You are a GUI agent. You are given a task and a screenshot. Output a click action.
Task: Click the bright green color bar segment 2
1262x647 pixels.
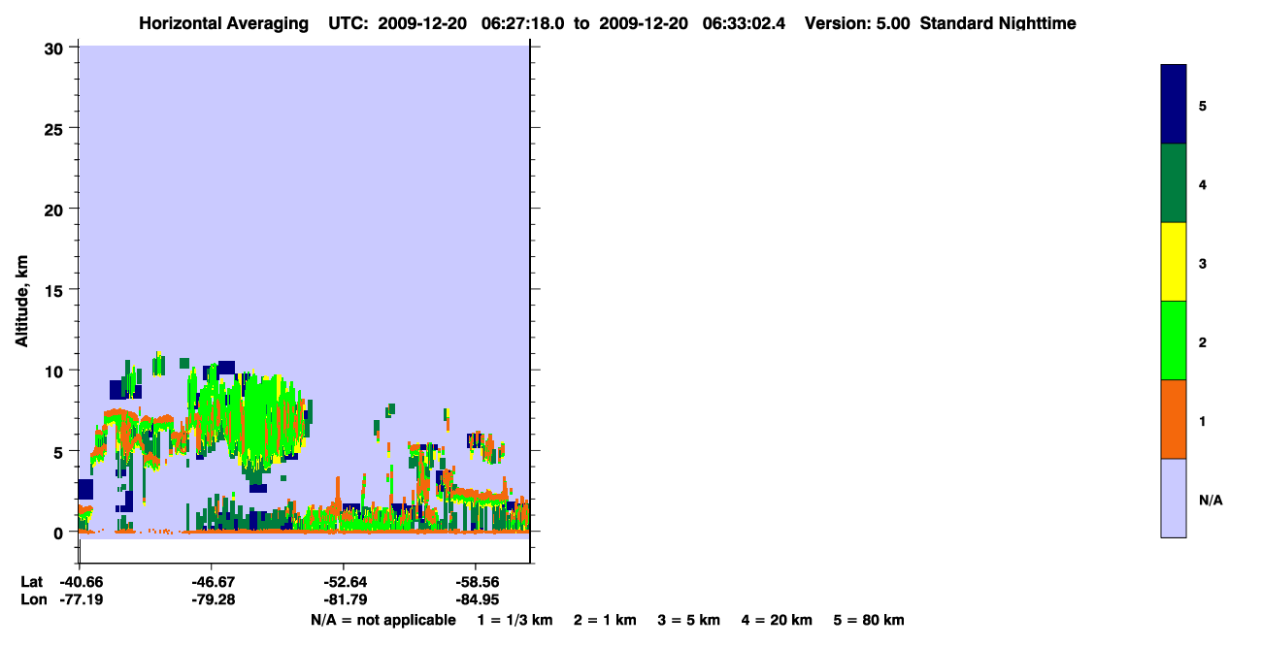click(x=1174, y=340)
